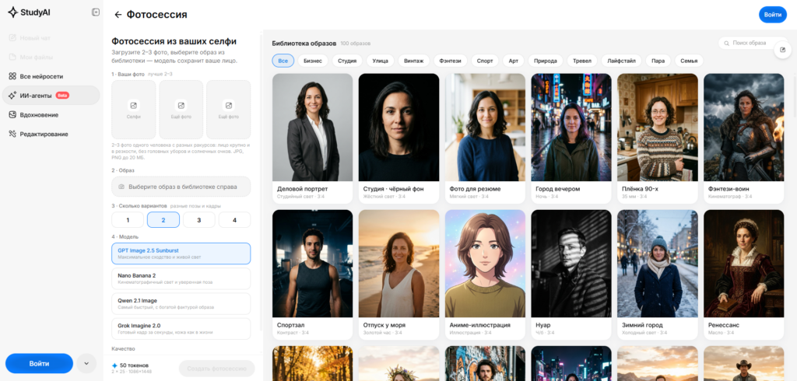
Task: Select 1 variant
Action: point(128,220)
